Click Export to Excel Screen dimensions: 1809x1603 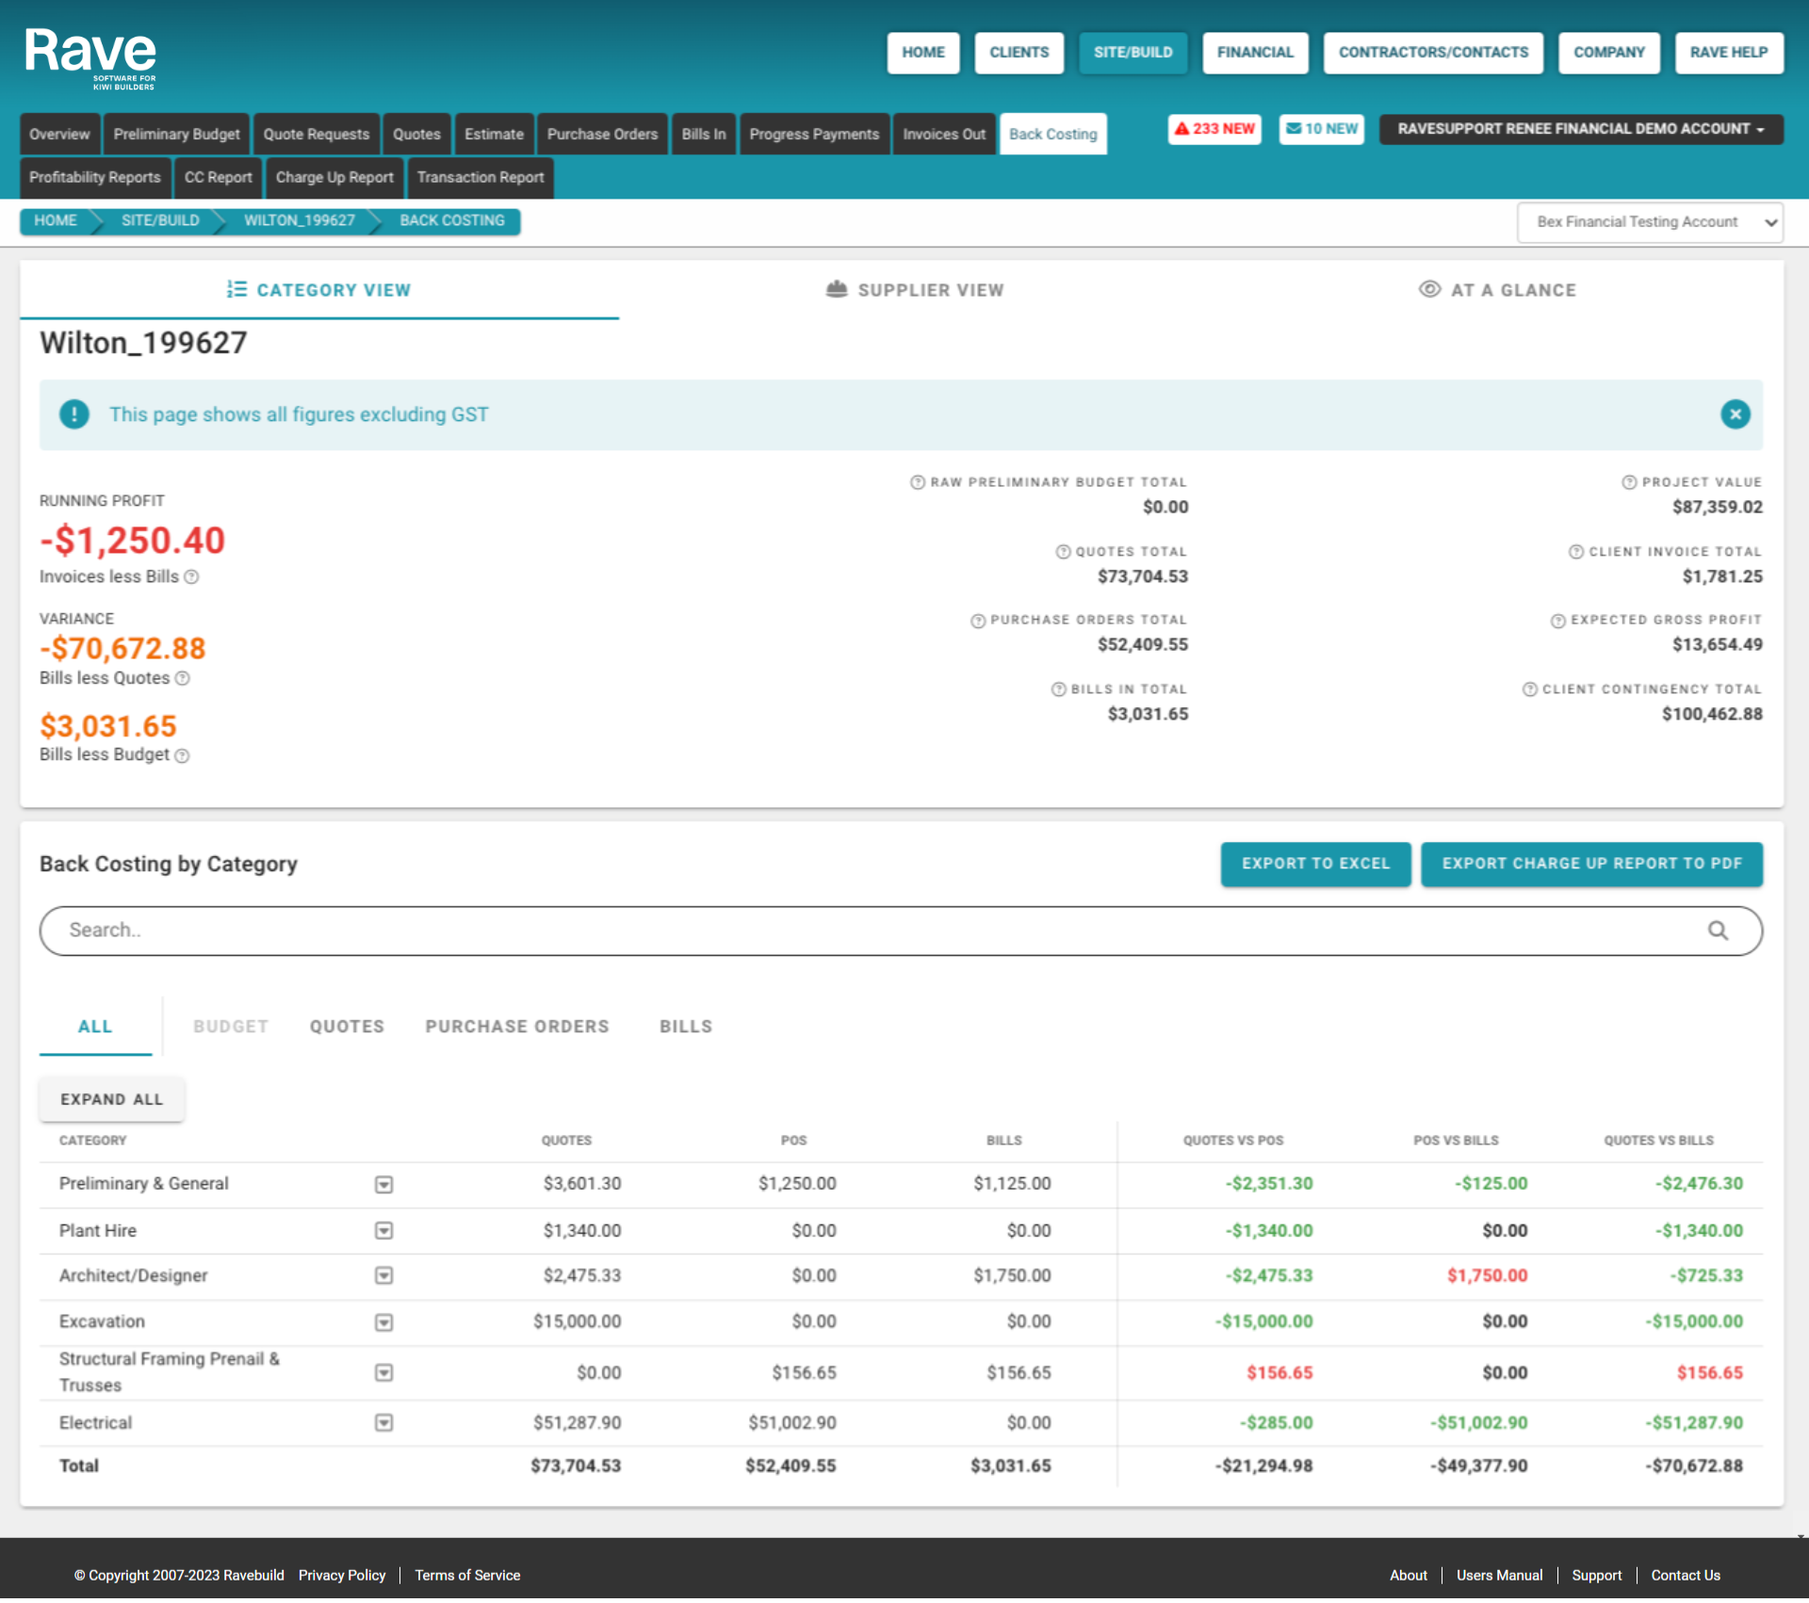tap(1315, 864)
